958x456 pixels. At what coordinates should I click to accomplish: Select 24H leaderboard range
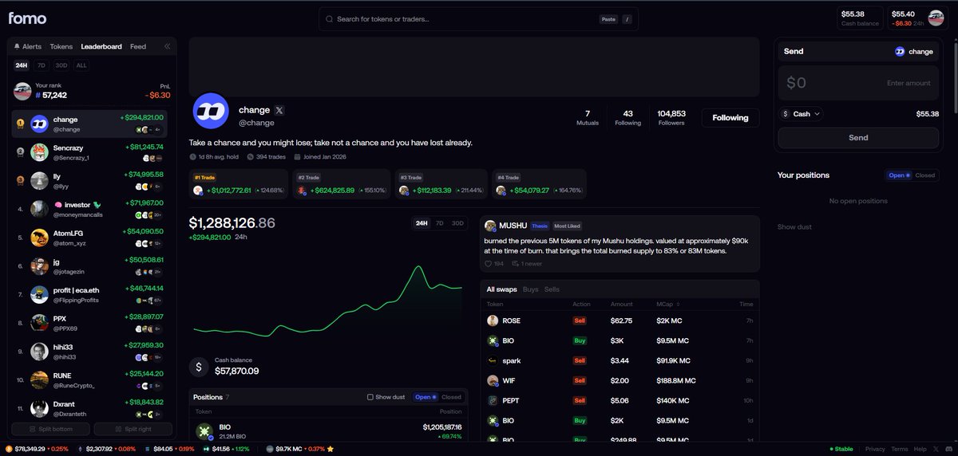click(x=22, y=65)
